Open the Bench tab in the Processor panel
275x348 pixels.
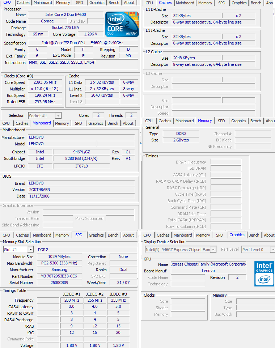[x=114, y=3]
